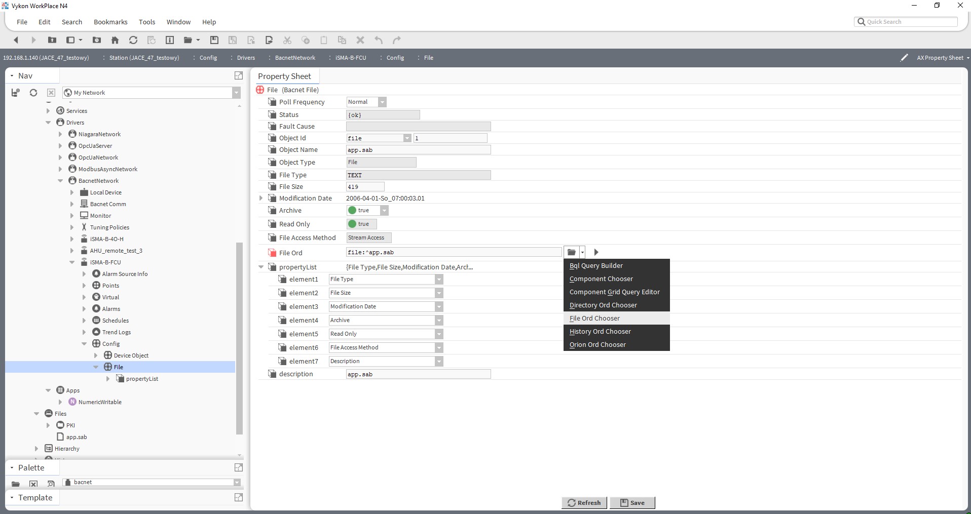This screenshot has height=514, width=971.
Task: Click the Save button at the bottom
Action: (x=632, y=503)
